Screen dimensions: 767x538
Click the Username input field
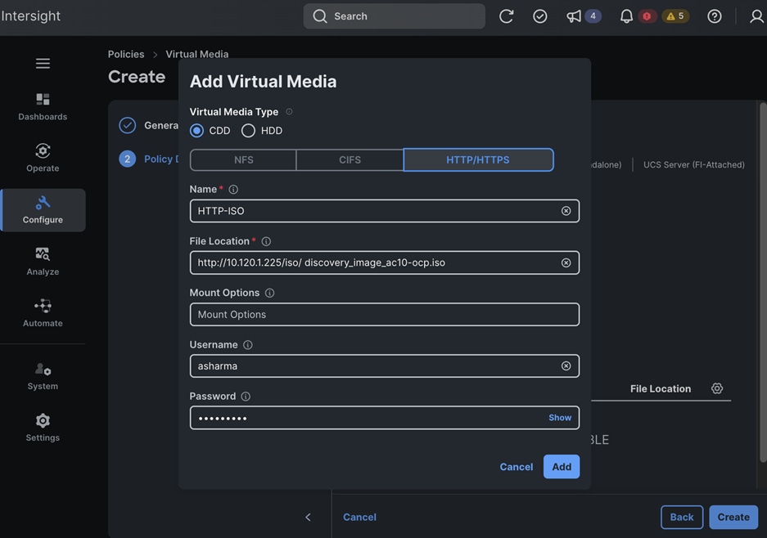point(385,366)
